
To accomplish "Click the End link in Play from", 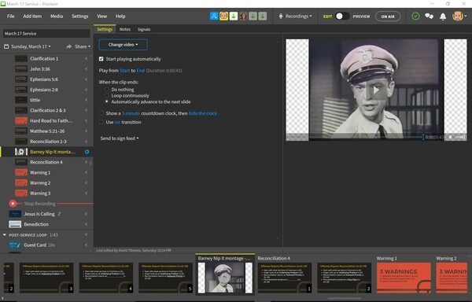I will pyautogui.click(x=141, y=71).
